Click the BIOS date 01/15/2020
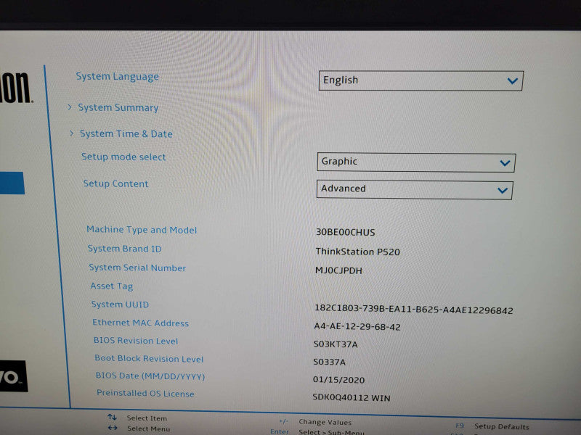Screen dimensions: 581x435 coord(338,380)
